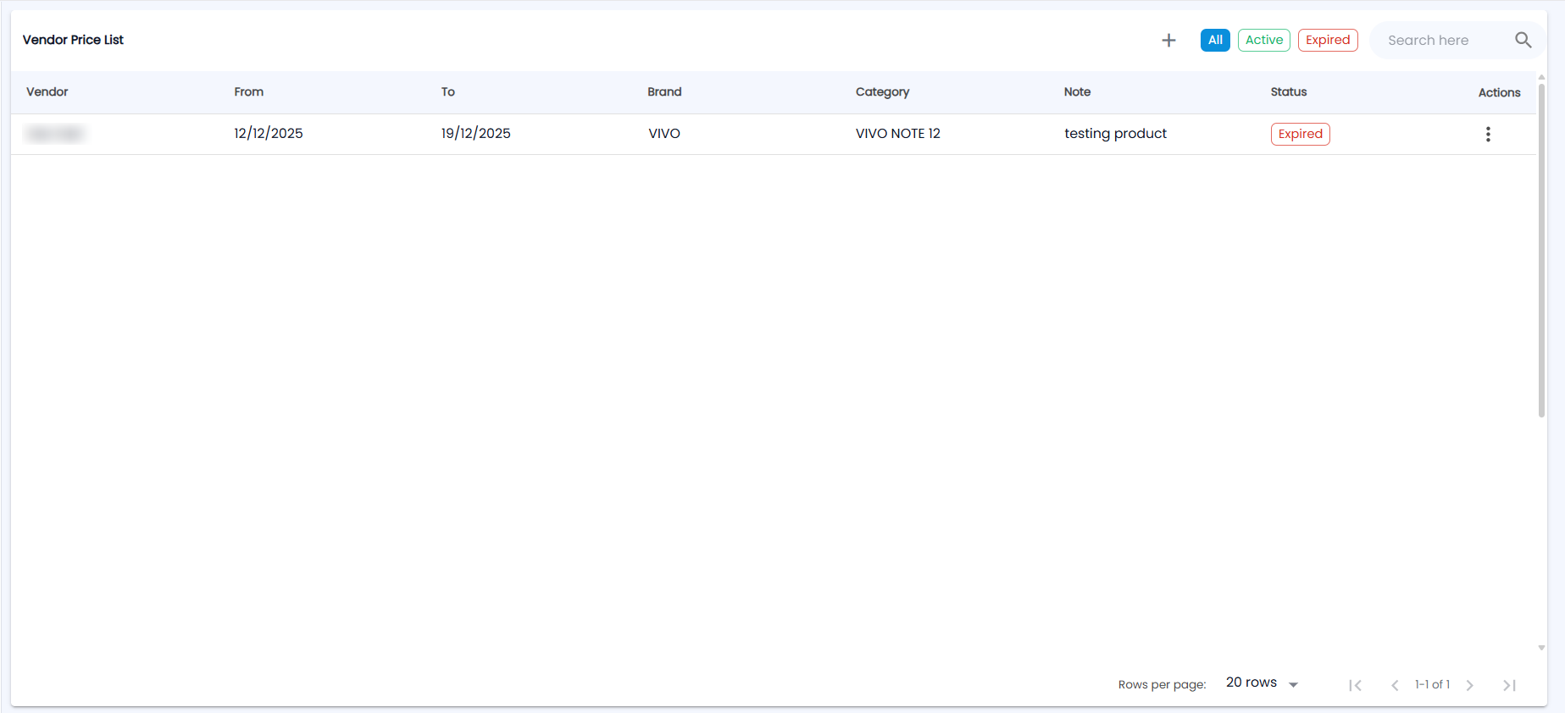Show All price lists filter

1215,40
